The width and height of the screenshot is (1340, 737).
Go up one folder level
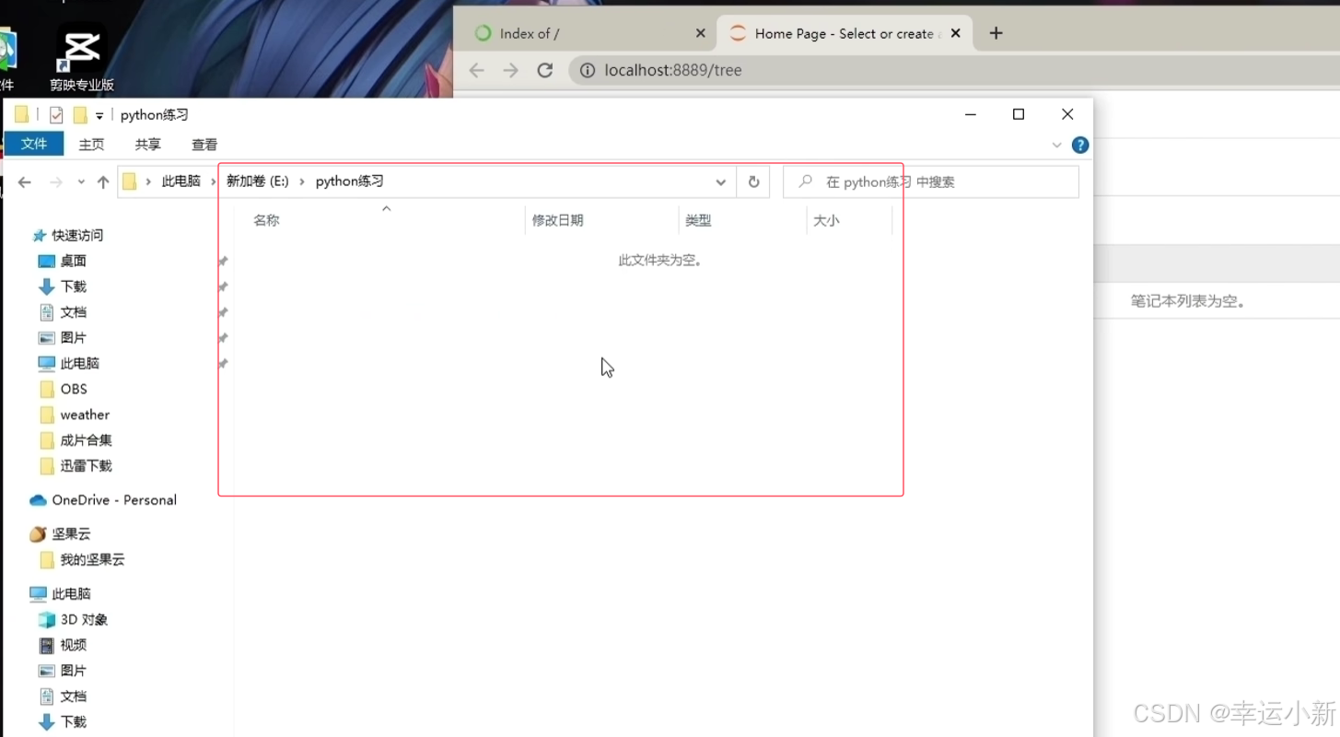[x=103, y=182]
